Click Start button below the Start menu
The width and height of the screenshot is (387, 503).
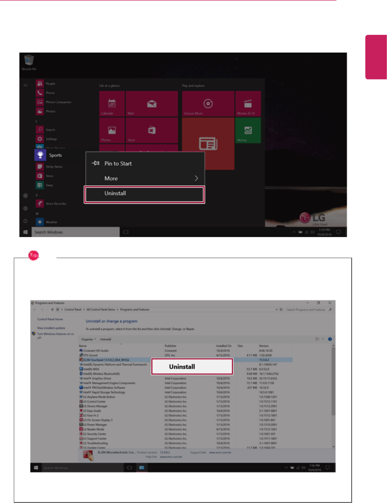[x=26, y=232]
